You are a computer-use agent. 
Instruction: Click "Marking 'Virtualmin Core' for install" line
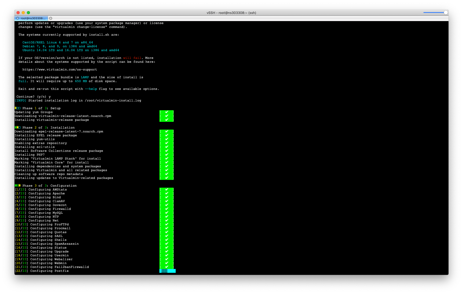pos(52,162)
